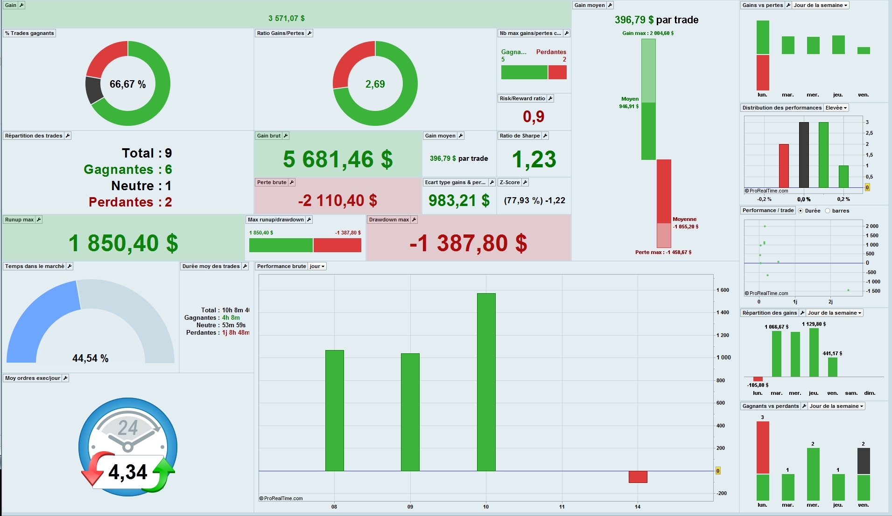Viewport: 892px width, 516px height.
Task: Open settings wrench next to Gain label
Action: (x=21, y=5)
